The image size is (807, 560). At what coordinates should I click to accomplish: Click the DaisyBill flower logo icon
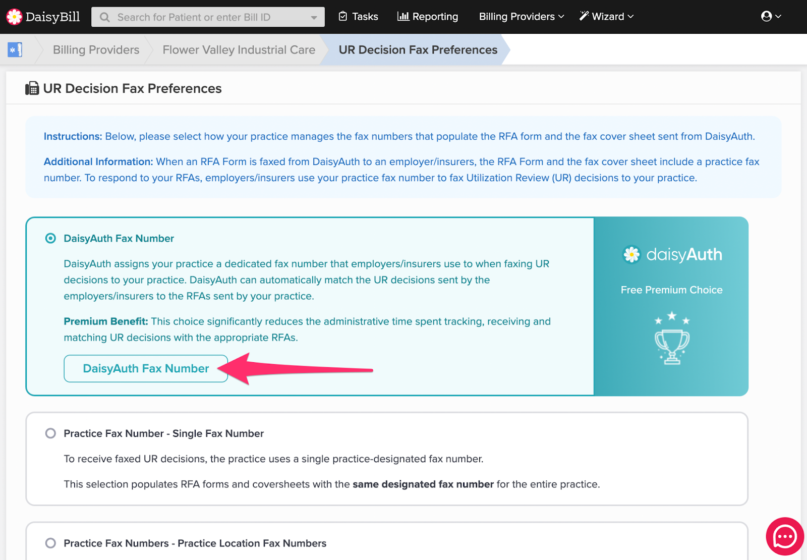tap(14, 17)
